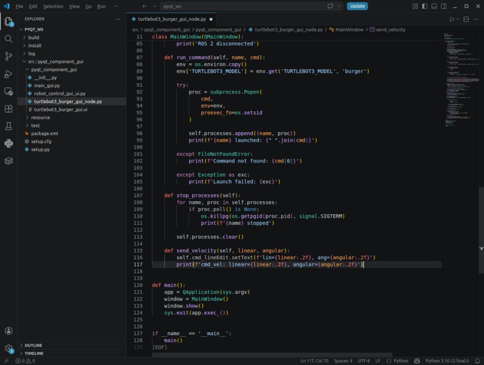Viewport: 484px width, 365px height.
Task: Open the Customize Layout icon
Action: [415, 6]
